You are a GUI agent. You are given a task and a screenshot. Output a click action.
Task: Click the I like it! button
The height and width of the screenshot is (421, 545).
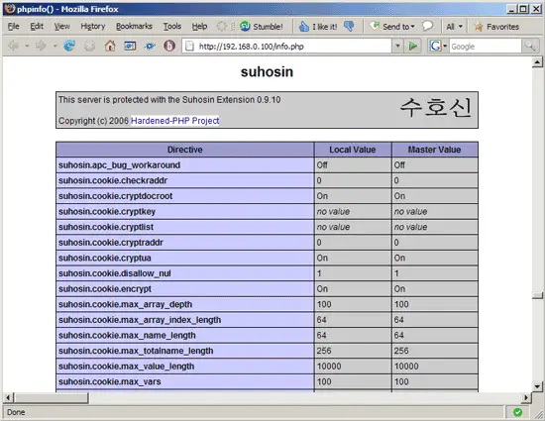coord(318,27)
